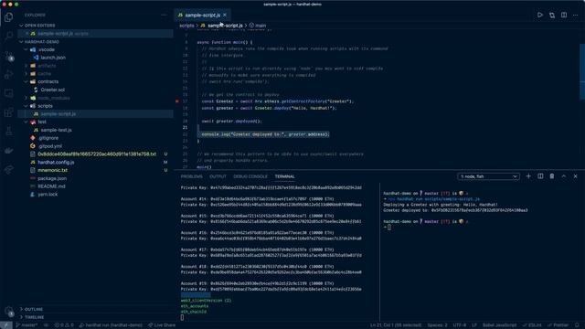Viewport: 585px width, 329px height.
Task: Click the Run Code play icon
Action: click(x=540, y=15)
